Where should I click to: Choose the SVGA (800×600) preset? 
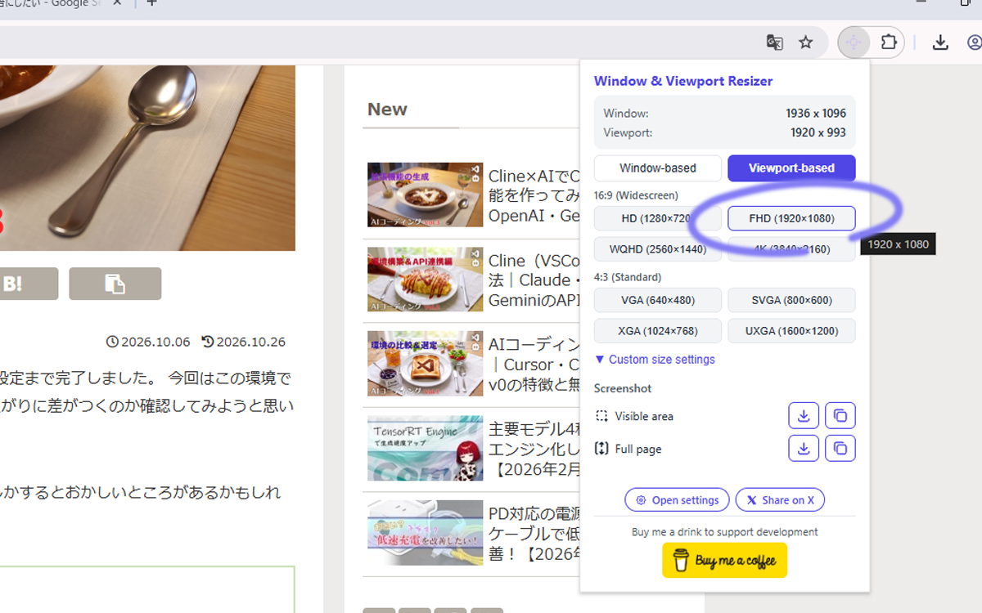point(791,300)
